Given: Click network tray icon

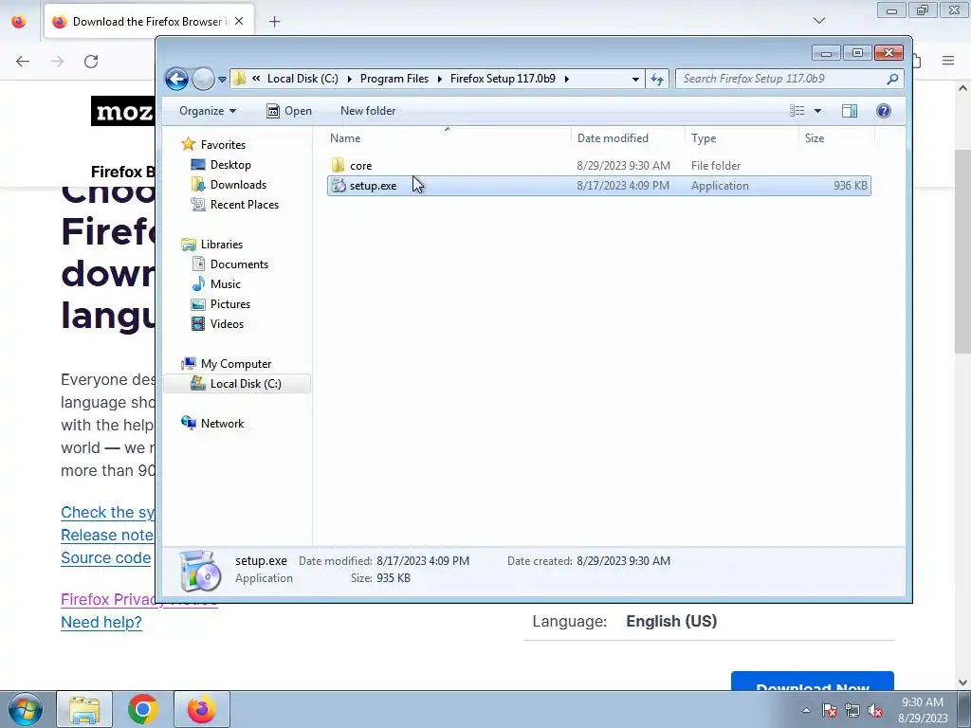Looking at the screenshot, I should [x=852, y=711].
